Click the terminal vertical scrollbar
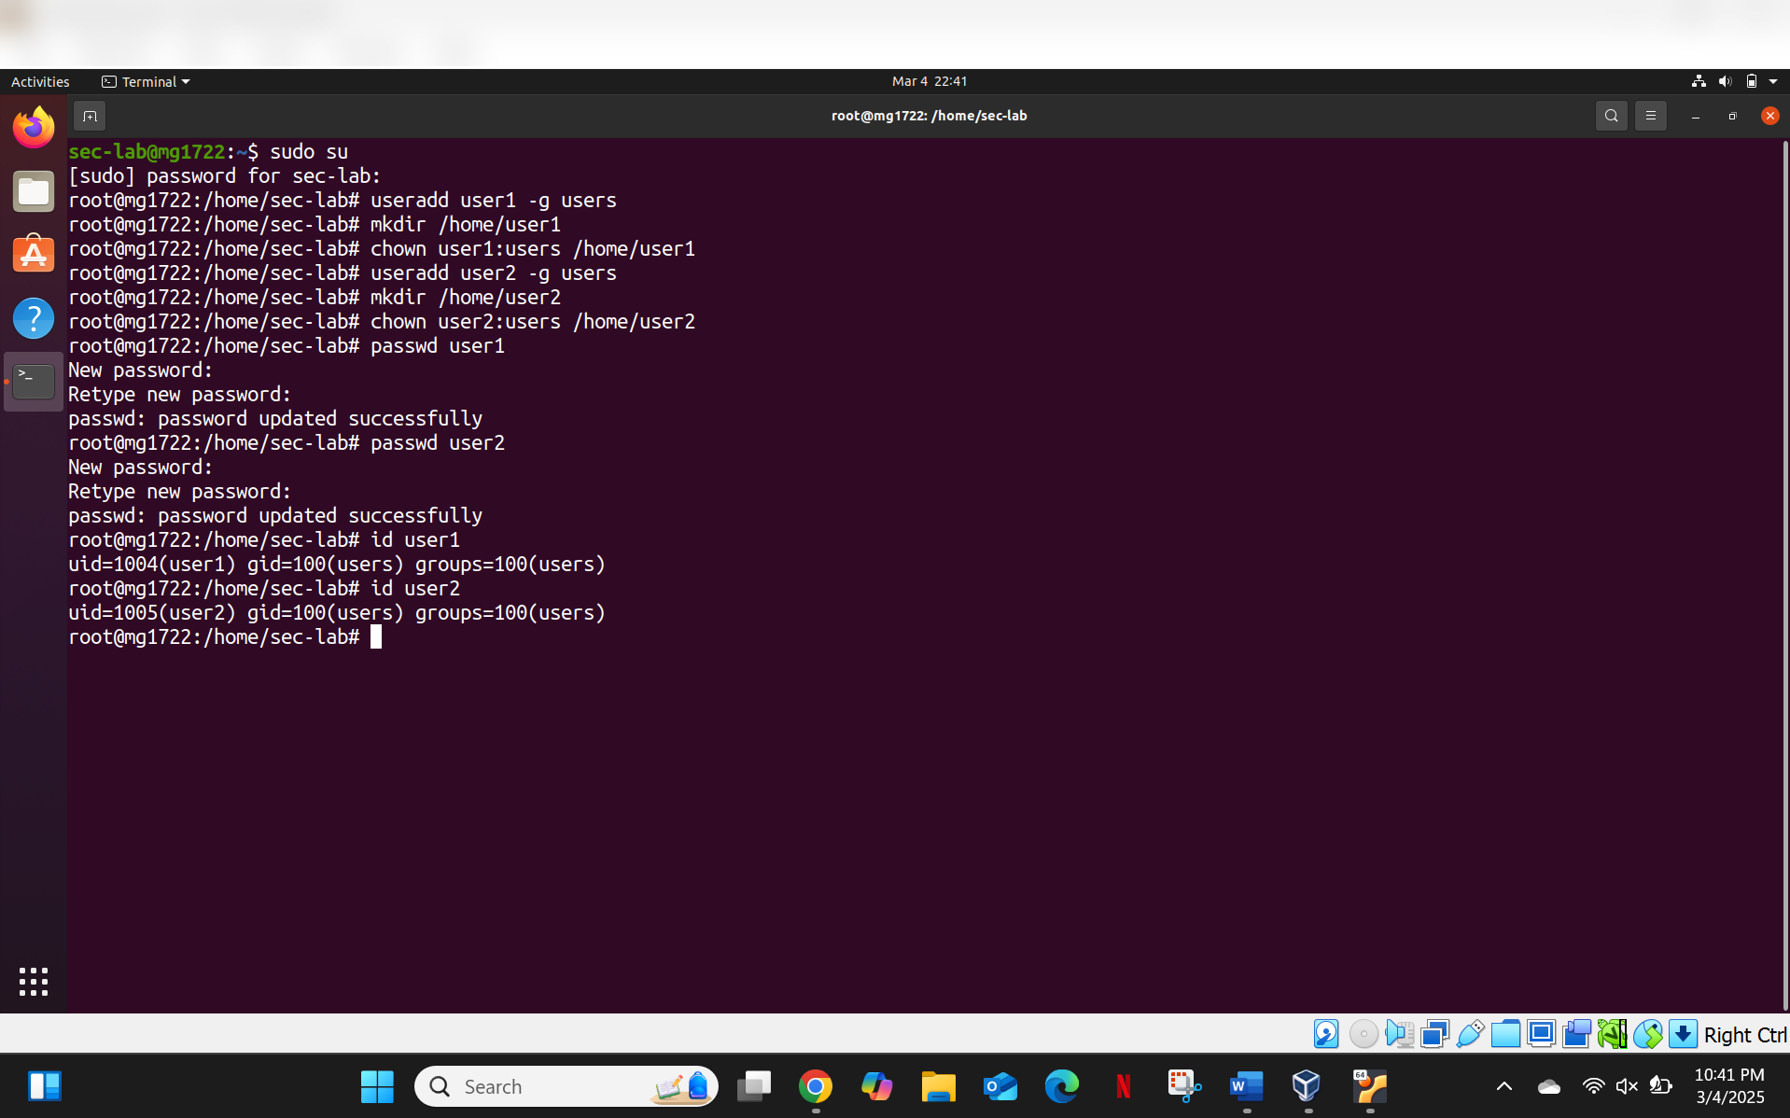Image resolution: width=1790 pixels, height=1118 pixels. point(1784,575)
